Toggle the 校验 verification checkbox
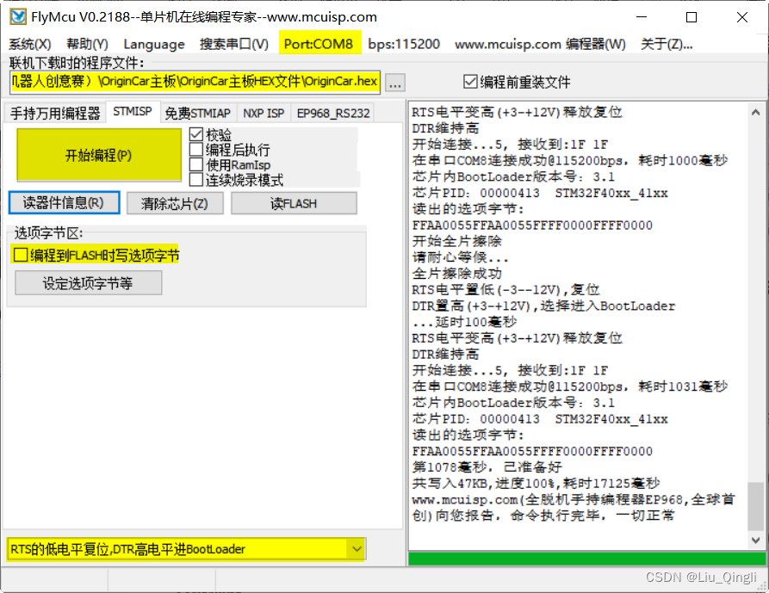 point(197,133)
